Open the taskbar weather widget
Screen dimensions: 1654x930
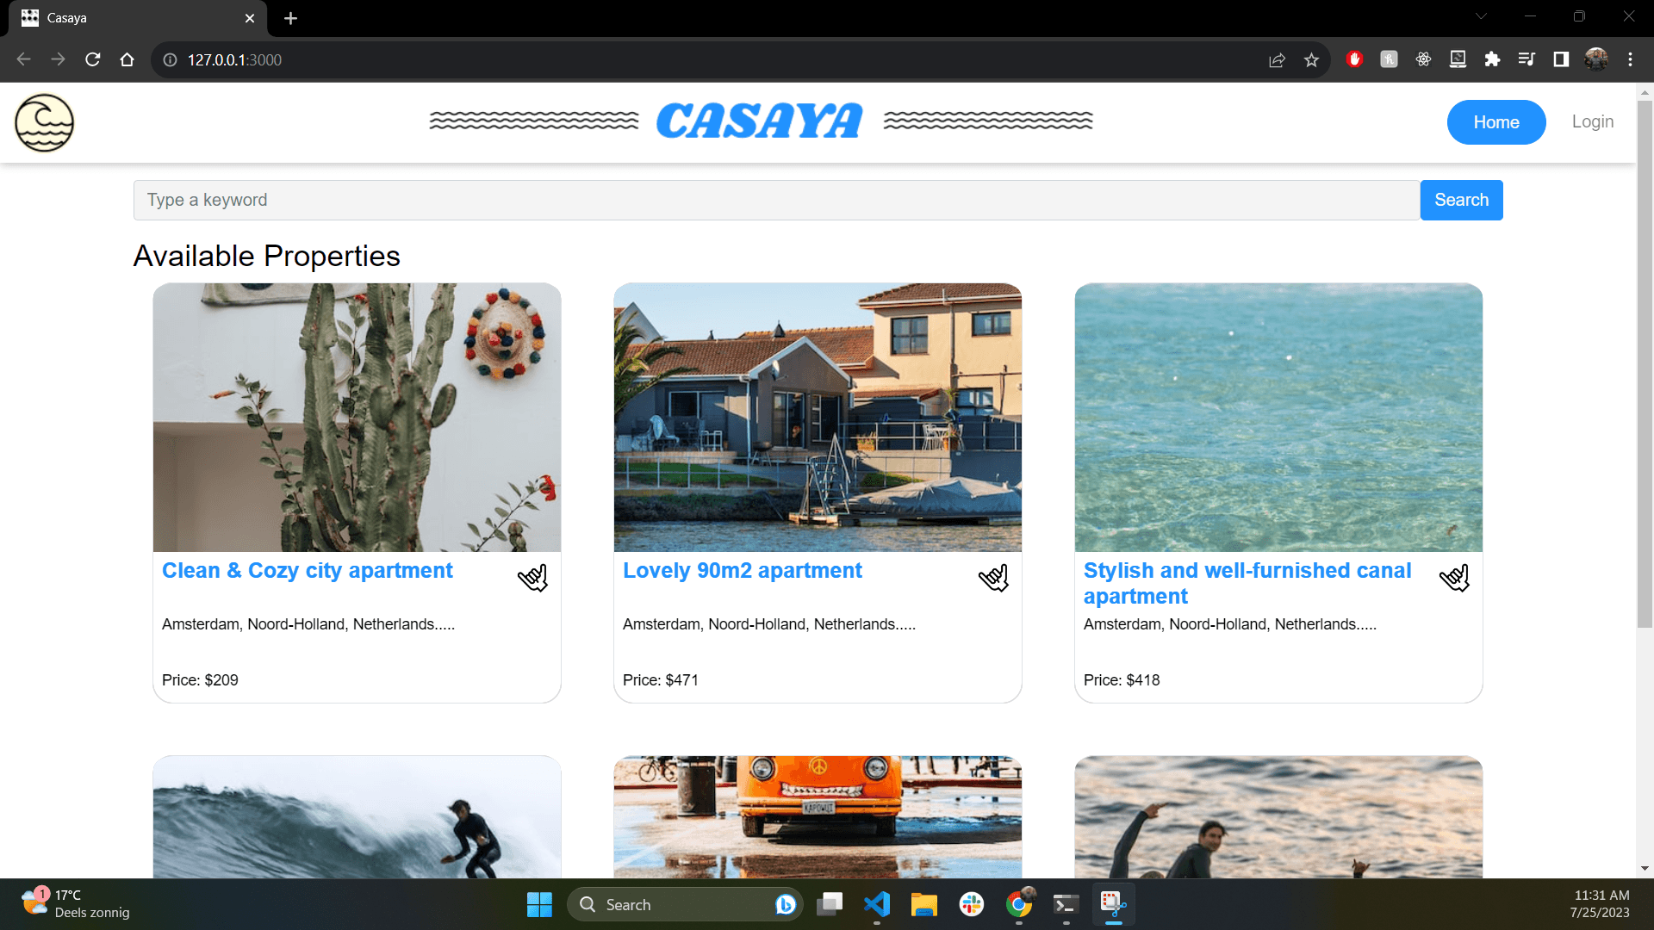[76, 904]
